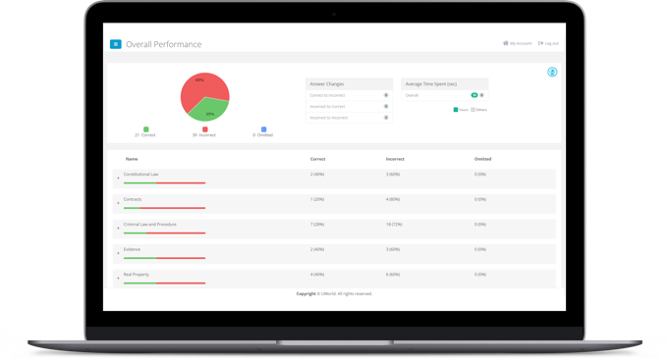
Task: Click the Others legend marker
Action: coord(473,110)
